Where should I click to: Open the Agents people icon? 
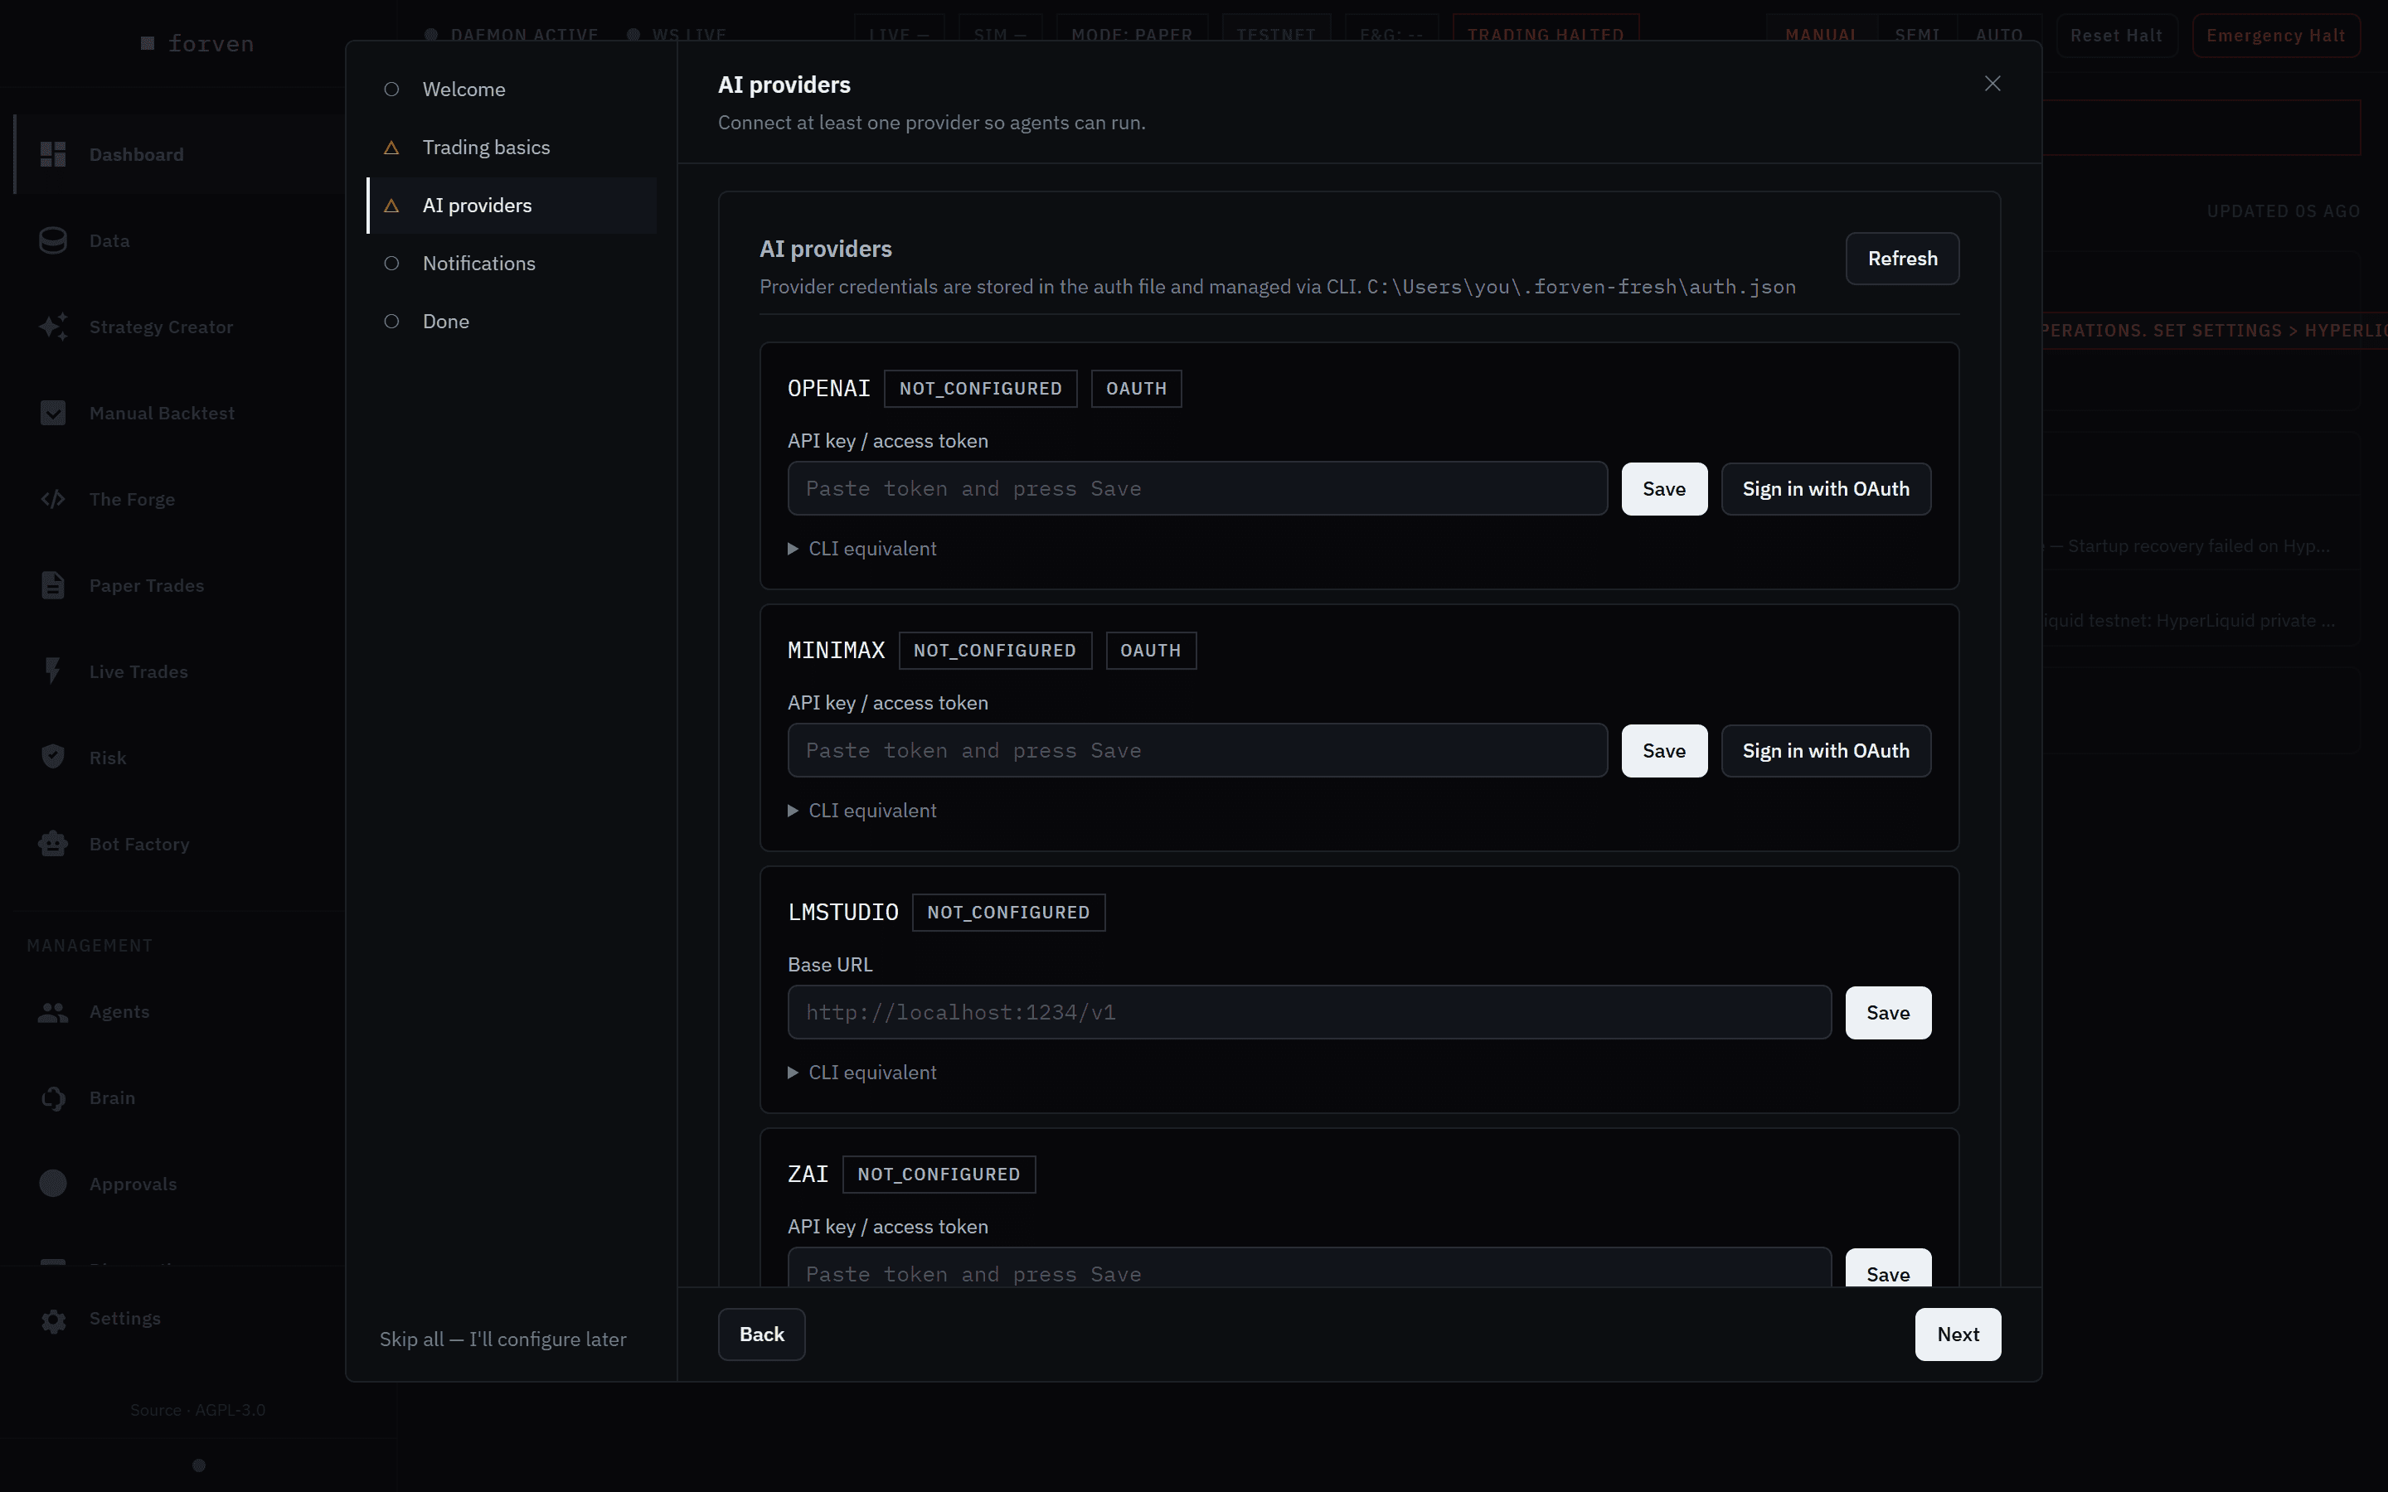(53, 1012)
